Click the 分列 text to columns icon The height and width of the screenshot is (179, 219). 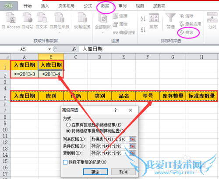(x=212, y=21)
